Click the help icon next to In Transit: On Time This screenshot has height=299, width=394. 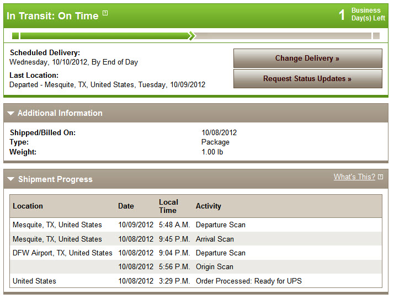pos(105,13)
